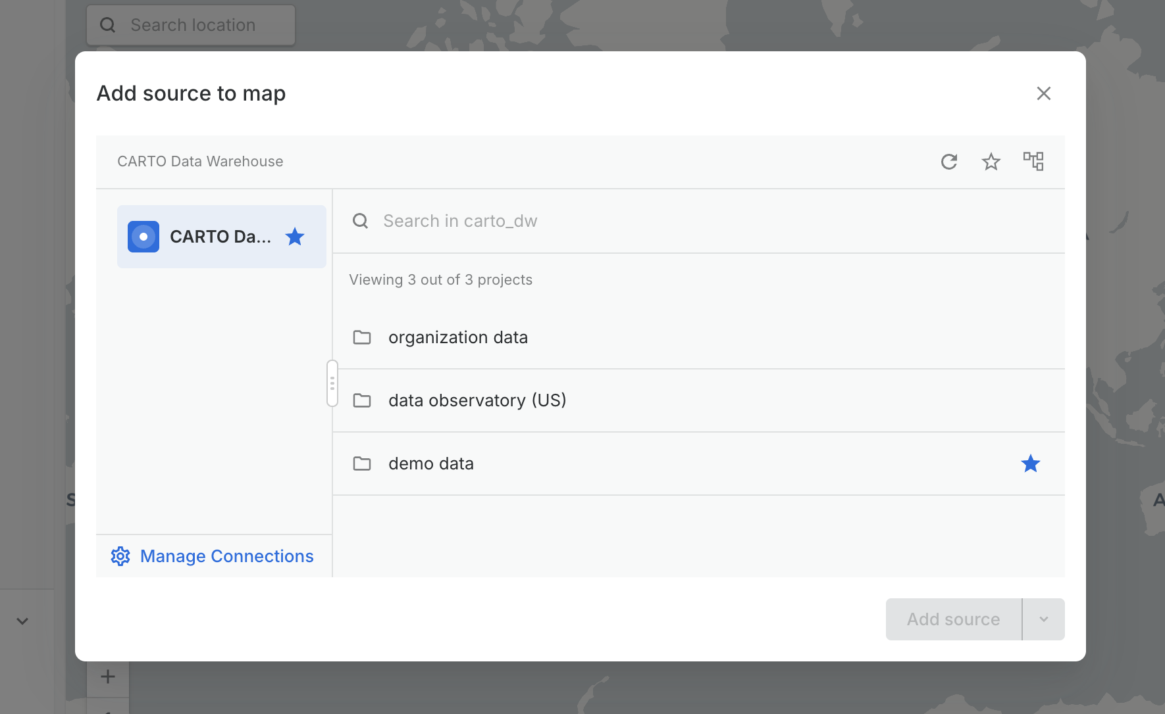
Task: Switch to tree view icon
Action: pyautogui.click(x=1033, y=161)
